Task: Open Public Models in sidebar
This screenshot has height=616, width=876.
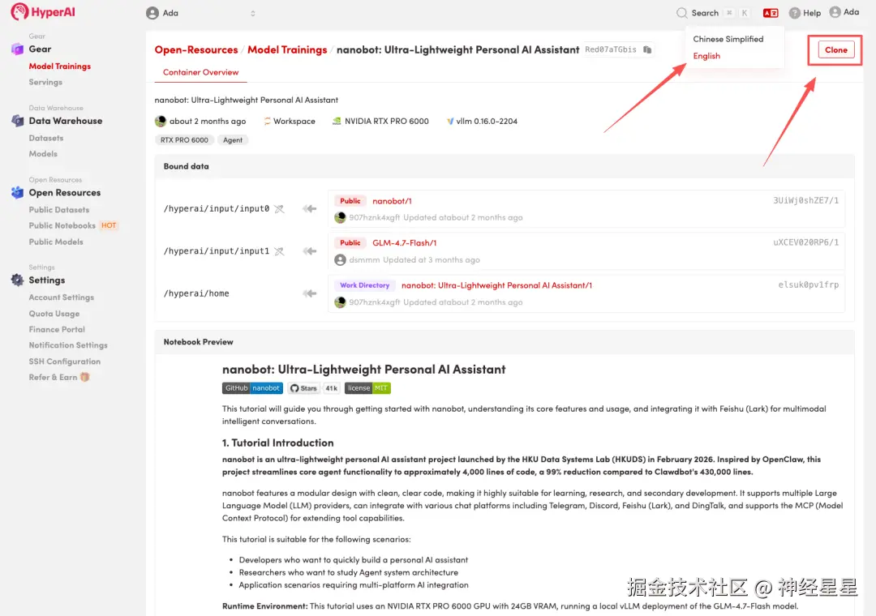Action: [x=56, y=242]
